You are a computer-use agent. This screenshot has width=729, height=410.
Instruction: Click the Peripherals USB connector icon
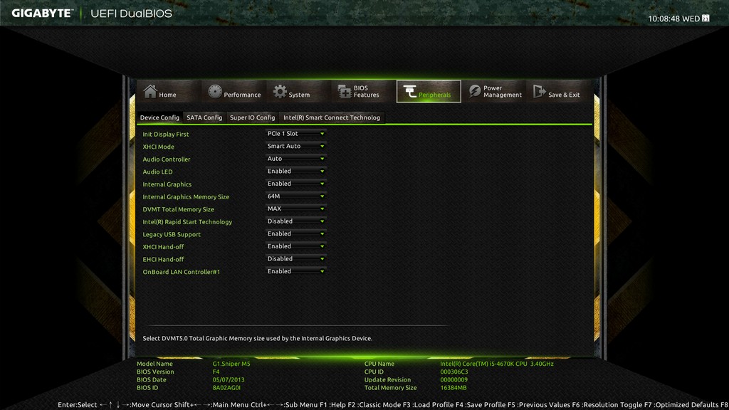[409, 92]
